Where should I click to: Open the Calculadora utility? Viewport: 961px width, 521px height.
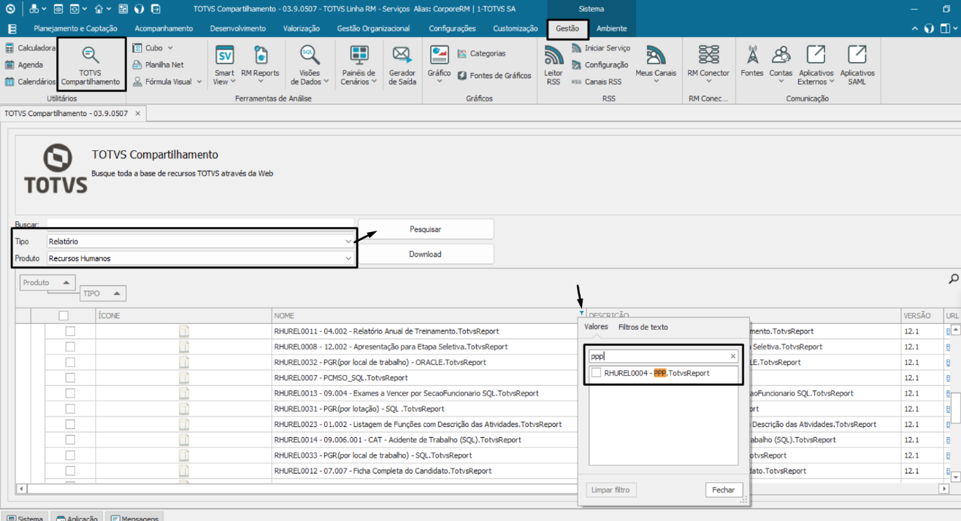click(x=30, y=48)
